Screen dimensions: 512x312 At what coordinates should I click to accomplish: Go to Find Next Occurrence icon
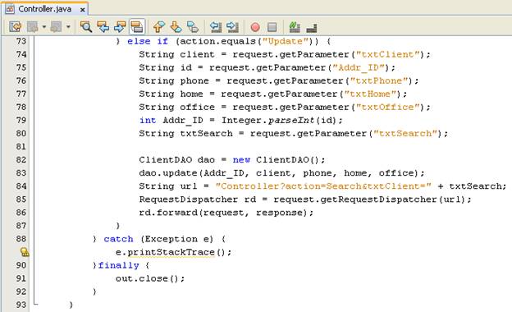120,27
